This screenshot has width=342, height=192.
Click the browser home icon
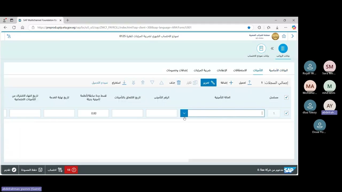pyautogui.click(x=22, y=27)
